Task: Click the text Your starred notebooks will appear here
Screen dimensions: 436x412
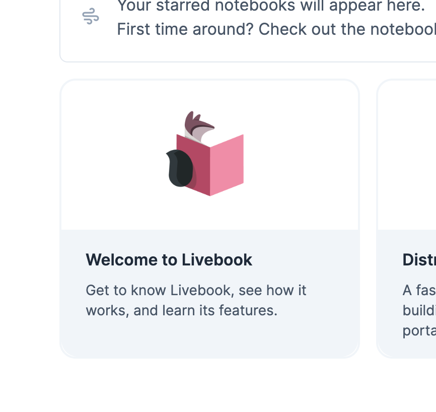Action: pyautogui.click(x=276, y=7)
